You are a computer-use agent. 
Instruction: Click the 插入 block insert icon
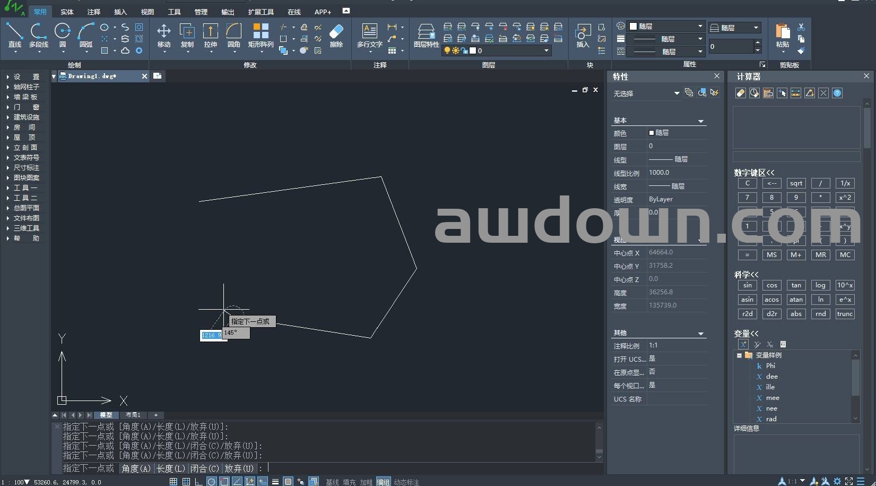pyautogui.click(x=583, y=35)
